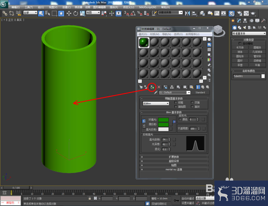This screenshot has height=206, width=268.
Task: Click the Mirror tool icon
Action: click(x=188, y=13)
